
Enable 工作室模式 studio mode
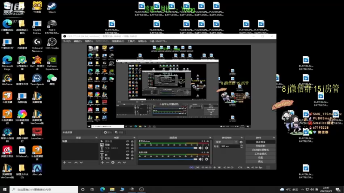(x=261, y=154)
